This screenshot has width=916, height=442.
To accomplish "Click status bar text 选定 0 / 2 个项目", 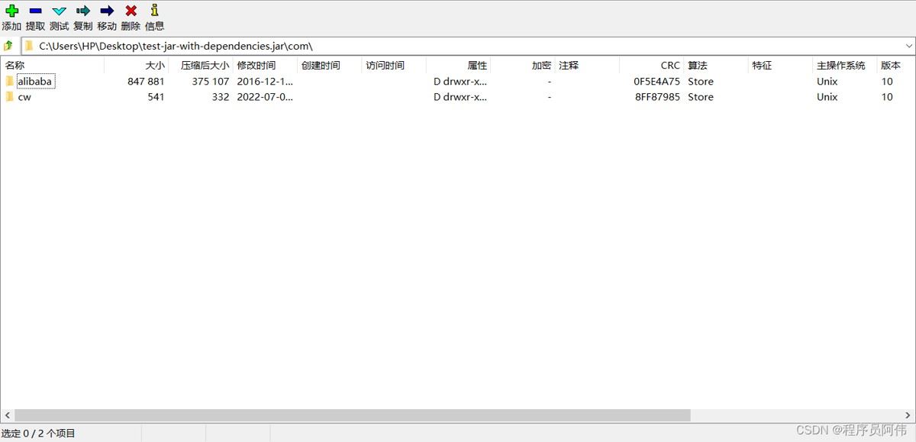I will 38,434.
